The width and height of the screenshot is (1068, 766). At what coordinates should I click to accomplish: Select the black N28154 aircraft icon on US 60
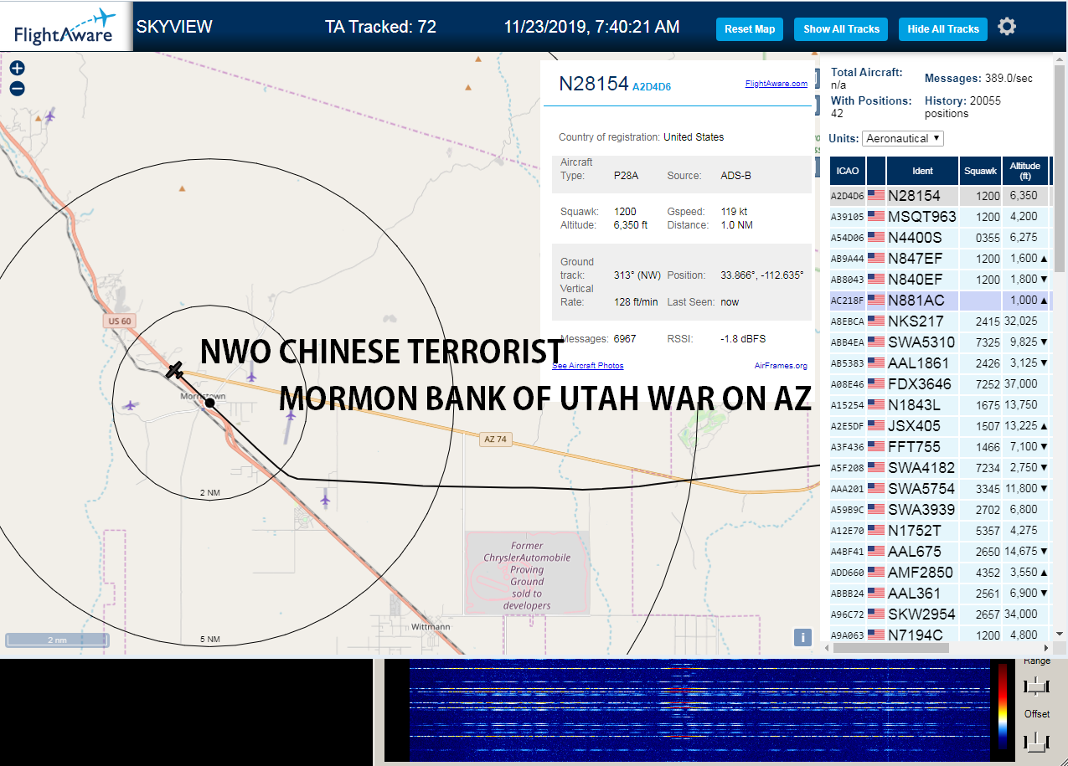point(175,369)
